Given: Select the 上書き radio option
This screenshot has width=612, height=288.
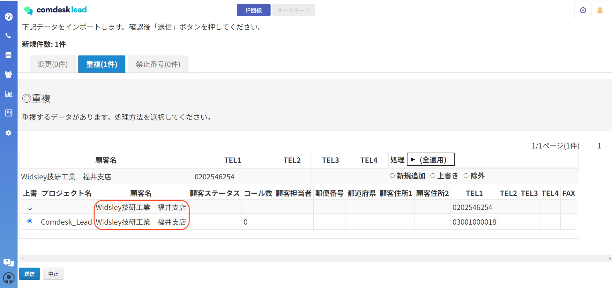Looking at the screenshot, I should [433, 176].
